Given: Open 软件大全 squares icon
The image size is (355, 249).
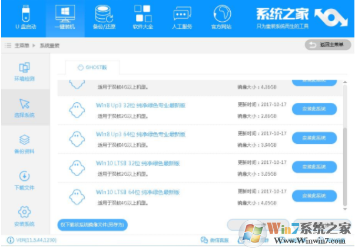Looking at the screenshot, I should (x=143, y=14).
